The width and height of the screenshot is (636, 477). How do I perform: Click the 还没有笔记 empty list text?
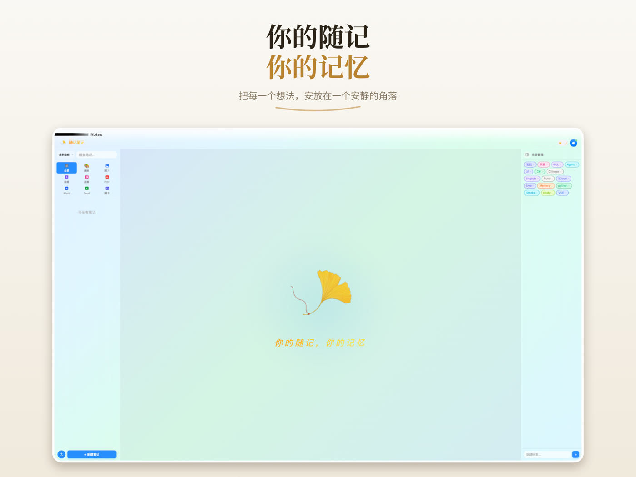pyautogui.click(x=87, y=212)
